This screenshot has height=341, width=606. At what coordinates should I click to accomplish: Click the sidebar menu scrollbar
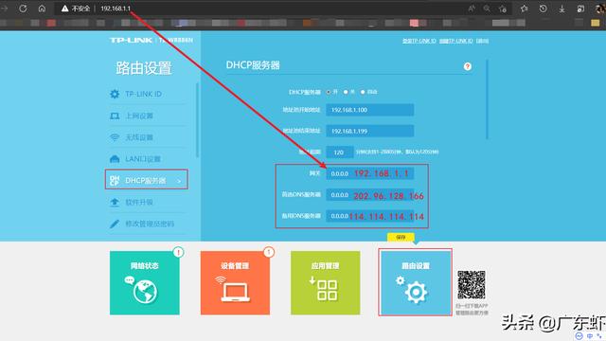coord(197,120)
